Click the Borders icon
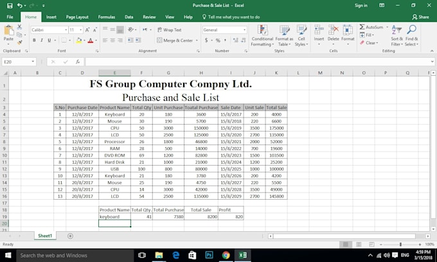 tap(64, 40)
